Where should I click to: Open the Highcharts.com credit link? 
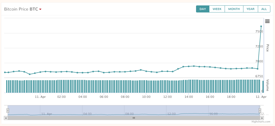[x=261, y=122]
